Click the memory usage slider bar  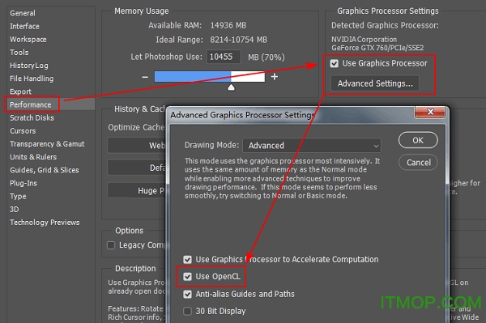tap(210, 77)
